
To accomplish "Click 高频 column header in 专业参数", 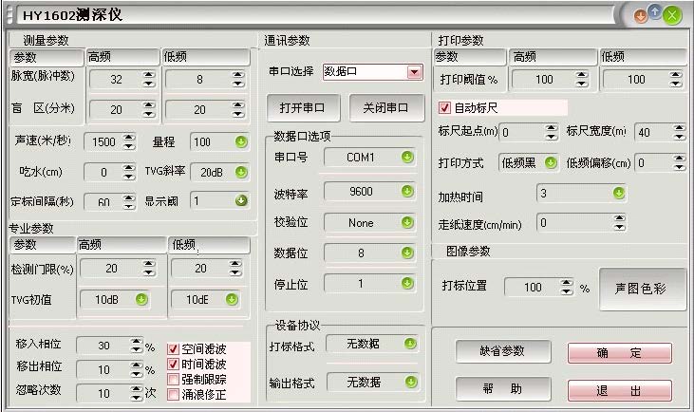I will pos(122,245).
